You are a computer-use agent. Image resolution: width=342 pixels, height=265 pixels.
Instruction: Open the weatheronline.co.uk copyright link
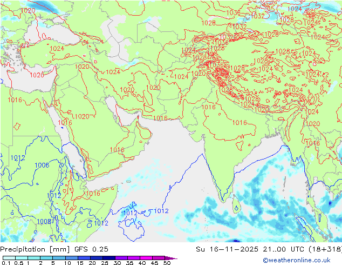[x=297, y=260]
